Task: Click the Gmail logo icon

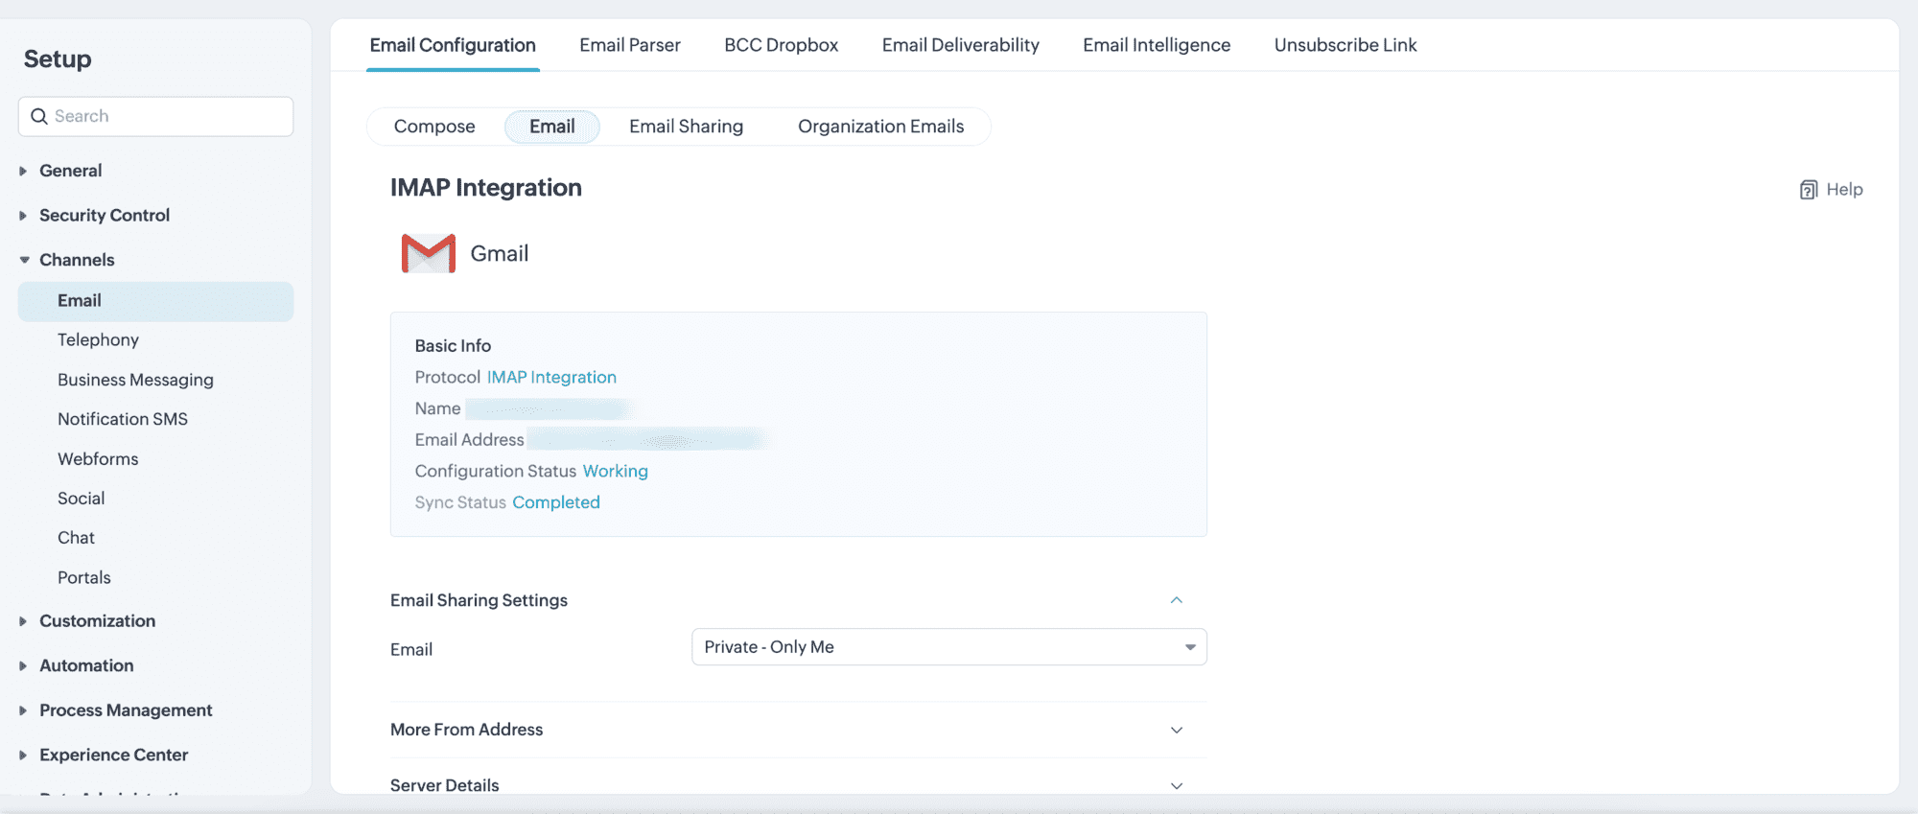Action: click(428, 254)
